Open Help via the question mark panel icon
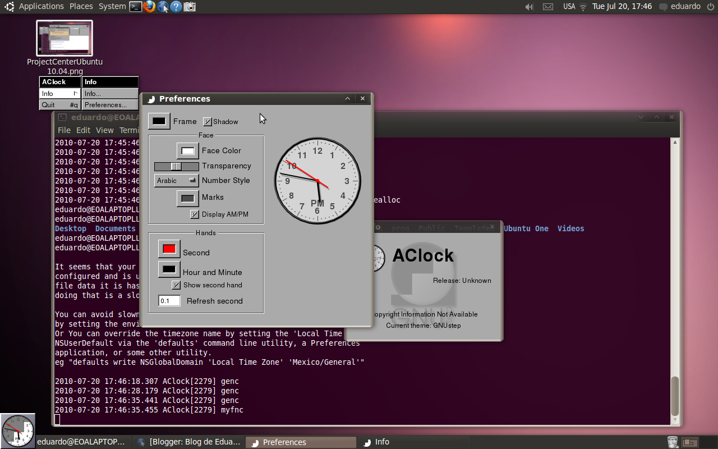 pyautogui.click(x=176, y=7)
